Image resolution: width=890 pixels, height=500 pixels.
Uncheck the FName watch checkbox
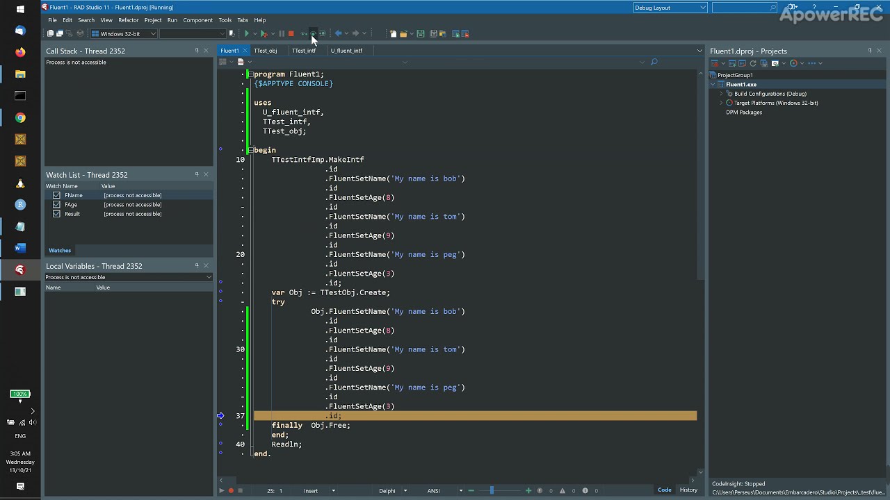point(56,195)
